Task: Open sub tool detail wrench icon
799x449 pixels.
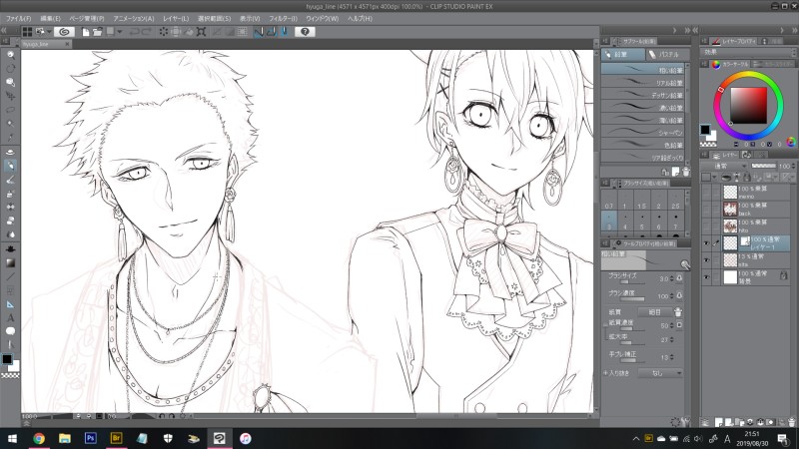Action: click(x=685, y=422)
